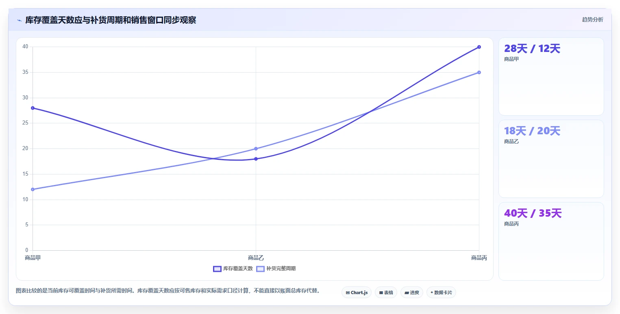
Task: Click the lightning icon beside the title
Action: click(x=20, y=20)
